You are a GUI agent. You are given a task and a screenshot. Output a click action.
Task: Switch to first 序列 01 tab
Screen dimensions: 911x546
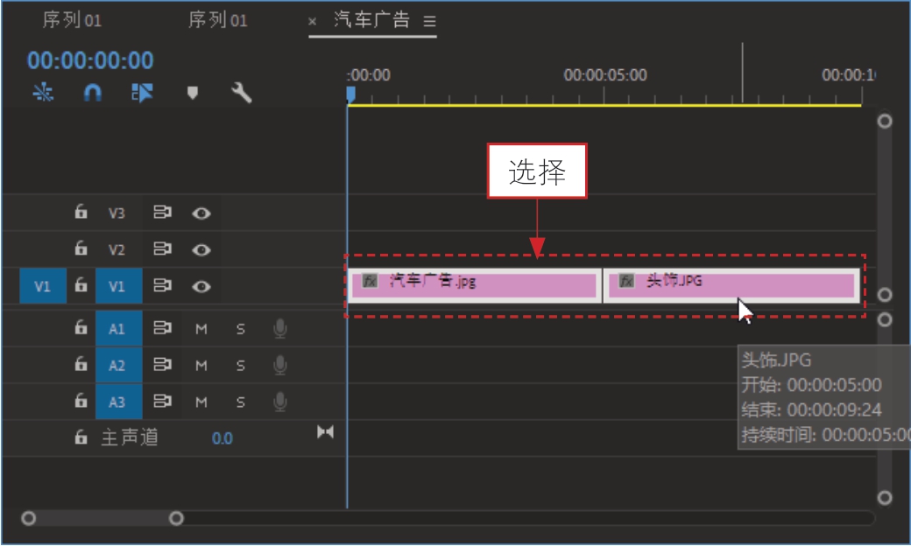tap(72, 20)
